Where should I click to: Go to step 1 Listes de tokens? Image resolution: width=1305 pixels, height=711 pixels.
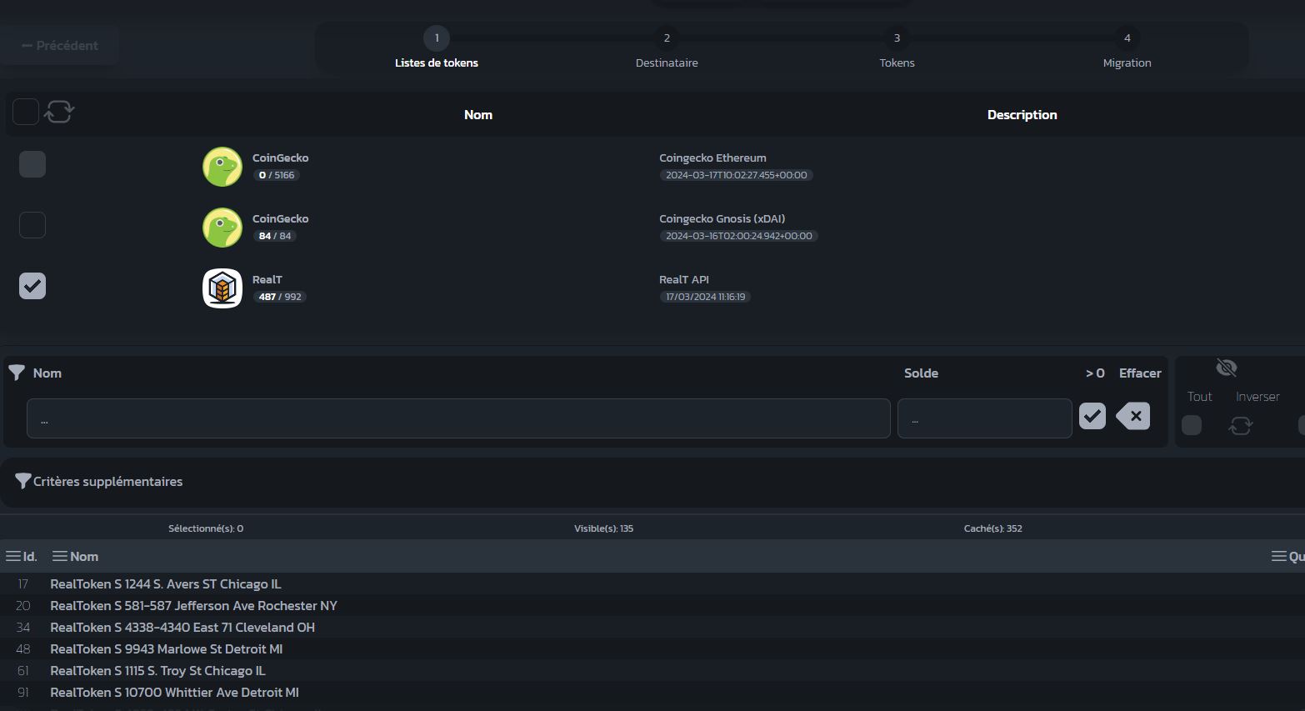[x=437, y=48]
